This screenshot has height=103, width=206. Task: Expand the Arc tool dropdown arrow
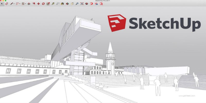[x=20, y=4]
